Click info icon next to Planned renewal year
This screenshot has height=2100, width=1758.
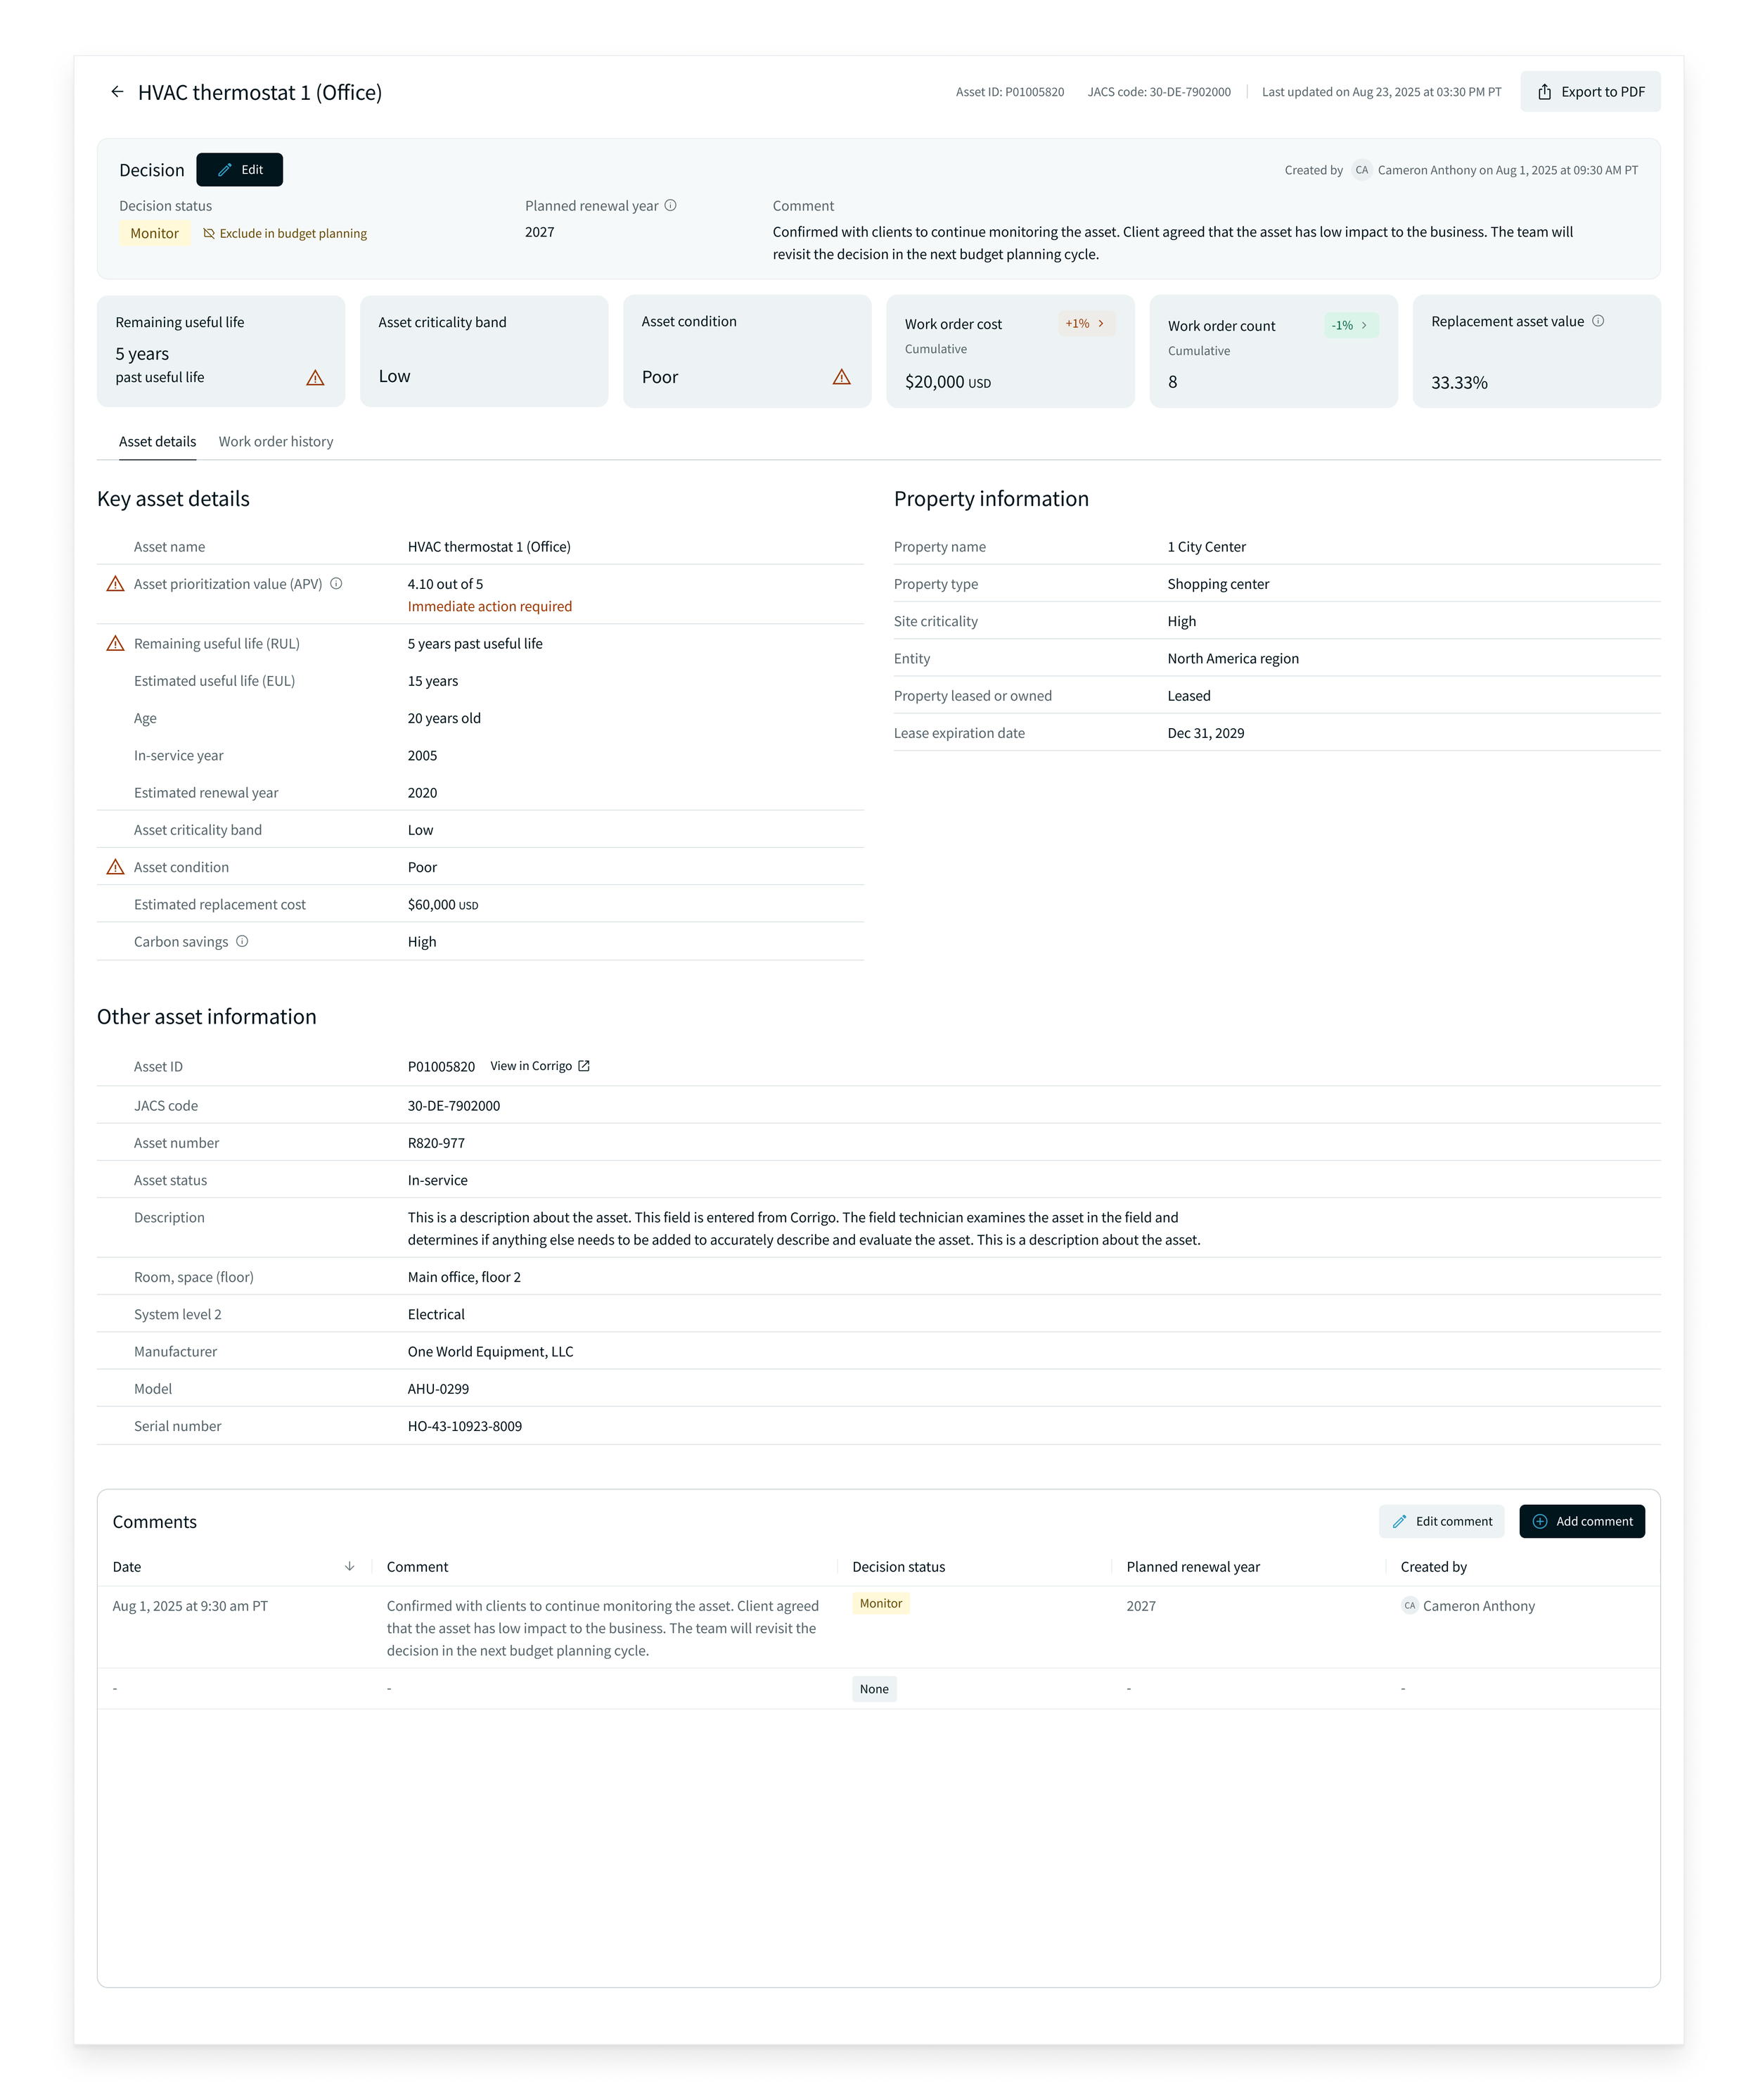pyautogui.click(x=671, y=206)
